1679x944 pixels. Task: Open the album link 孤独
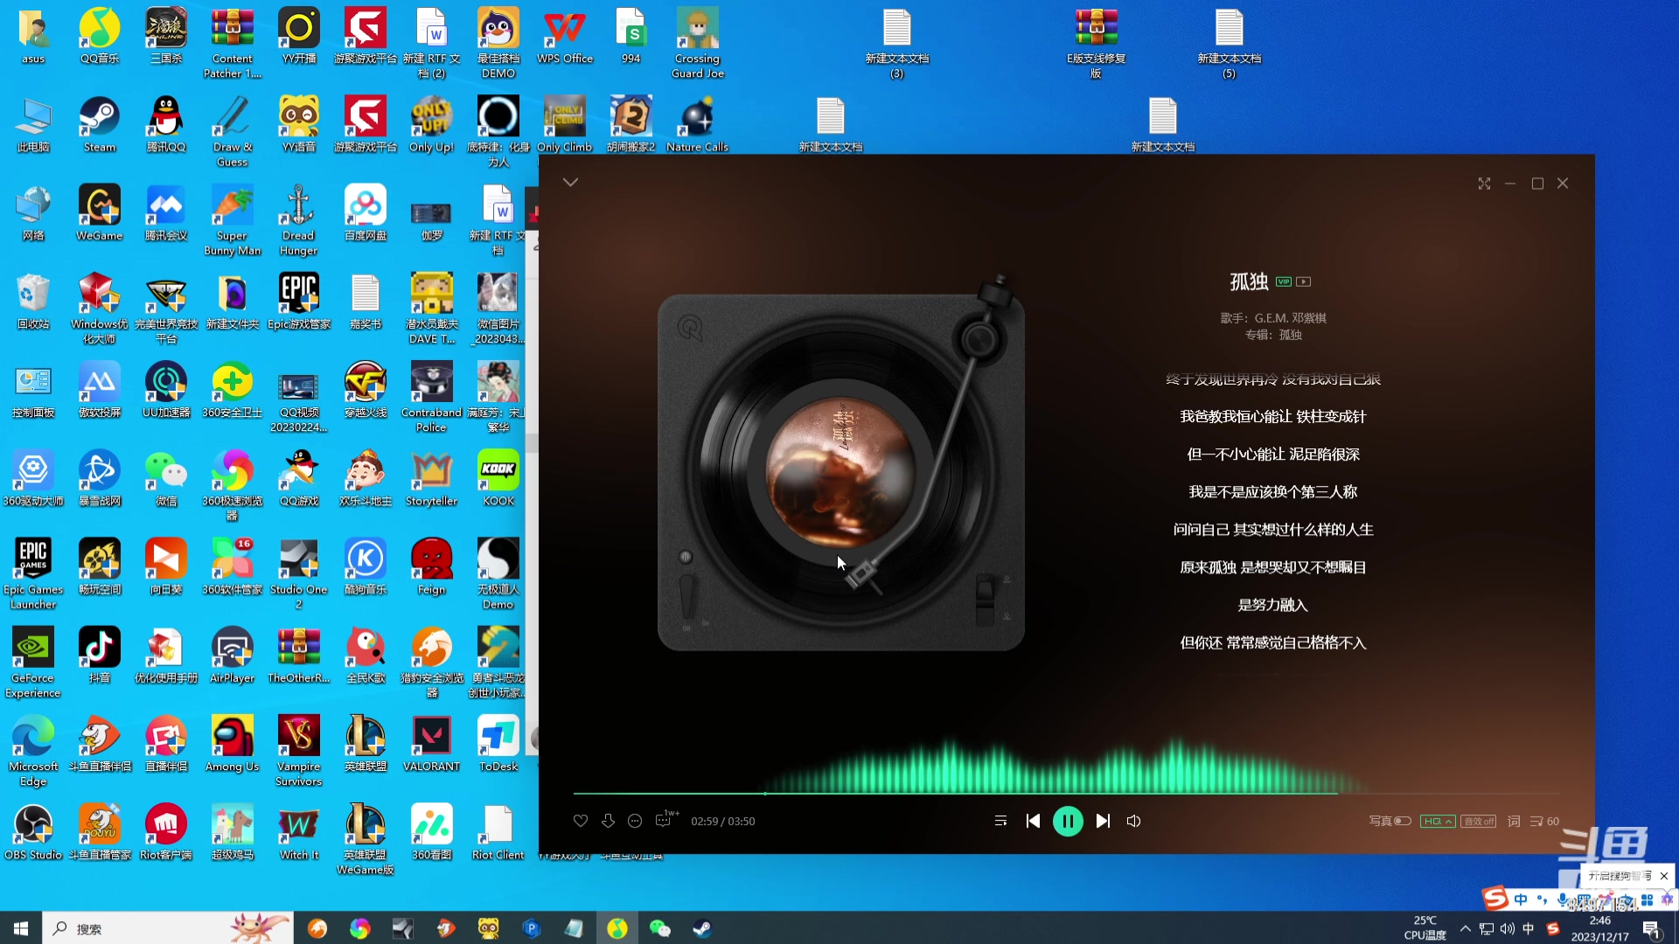click(1291, 335)
